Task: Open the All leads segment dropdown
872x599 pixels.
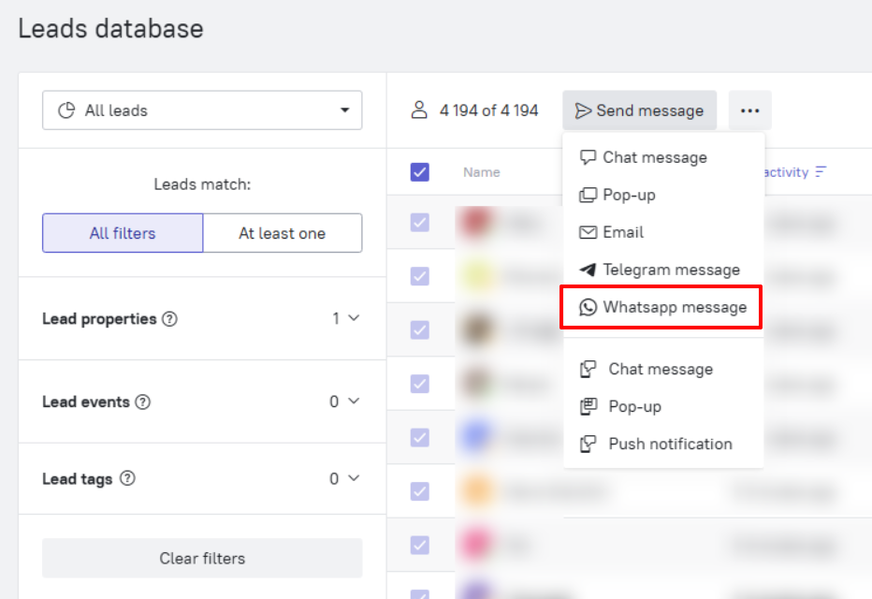Action: (202, 110)
